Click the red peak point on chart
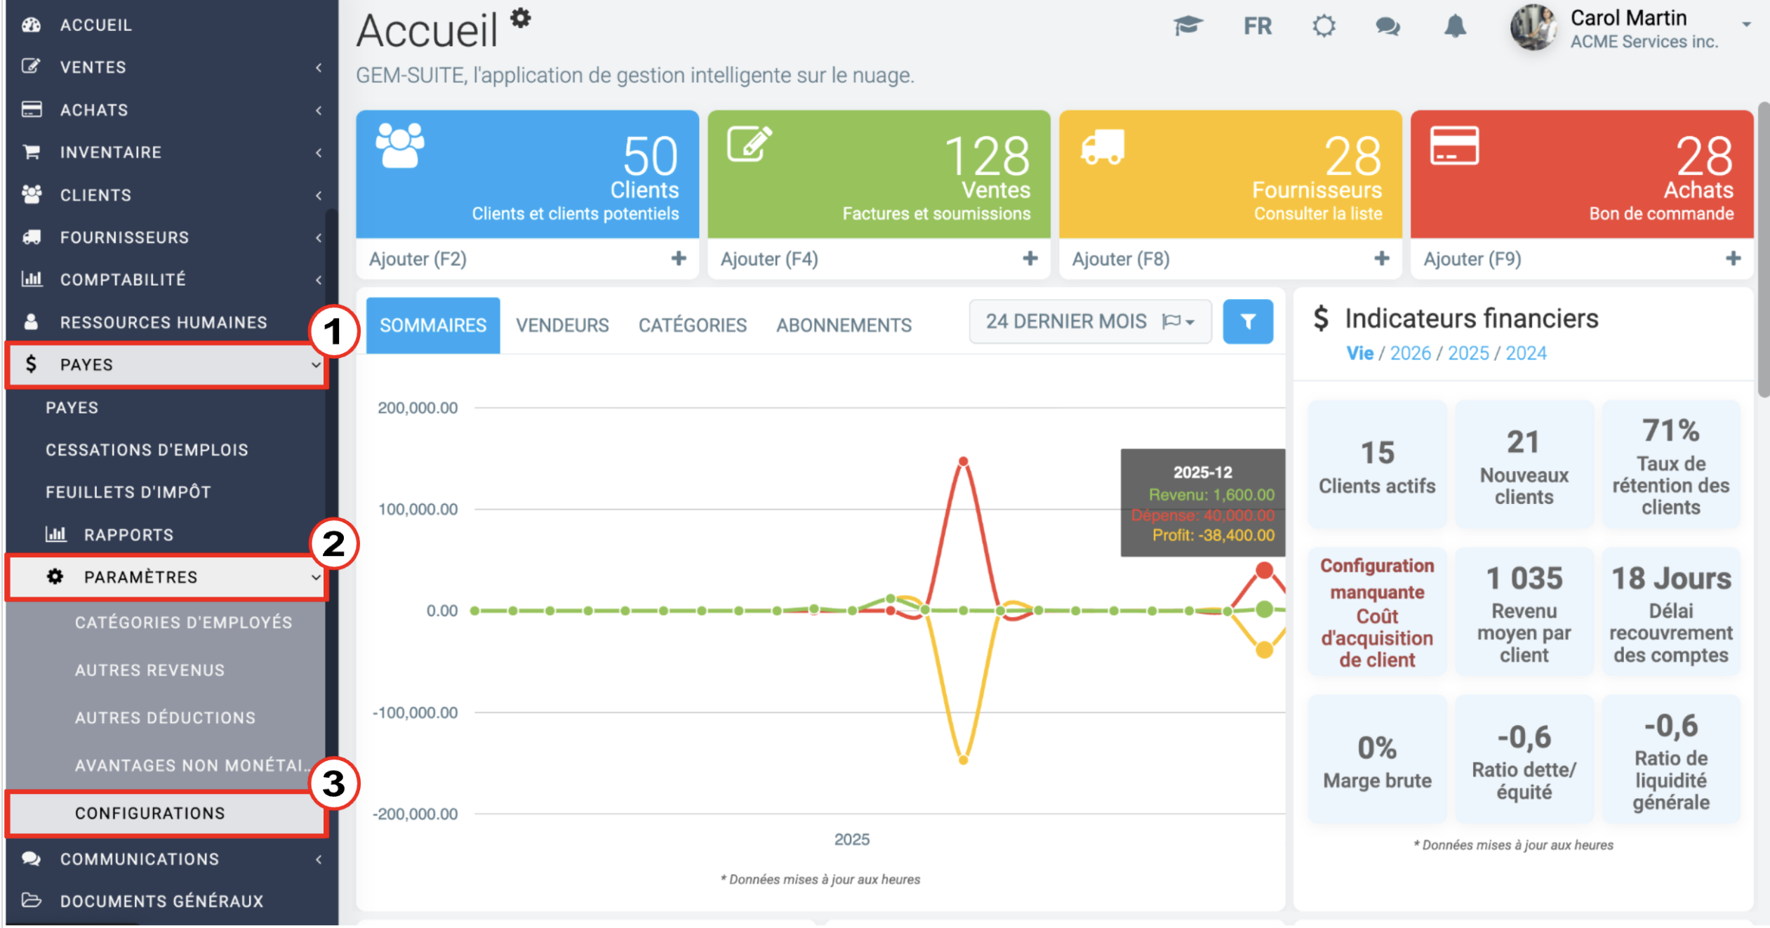This screenshot has width=1770, height=928. 964,461
